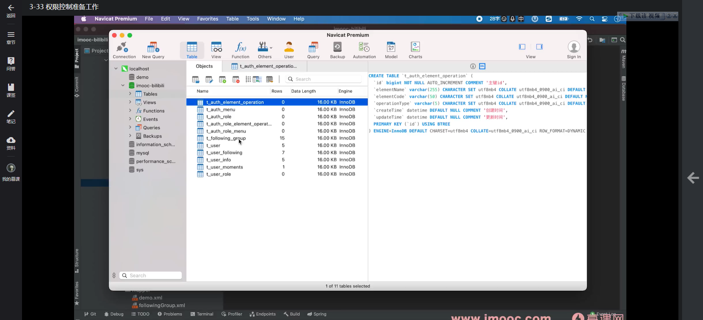Image resolution: width=703 pixels, height=320 pixels.
Task: Expand the Queries tree node
Action: point(130,128)
